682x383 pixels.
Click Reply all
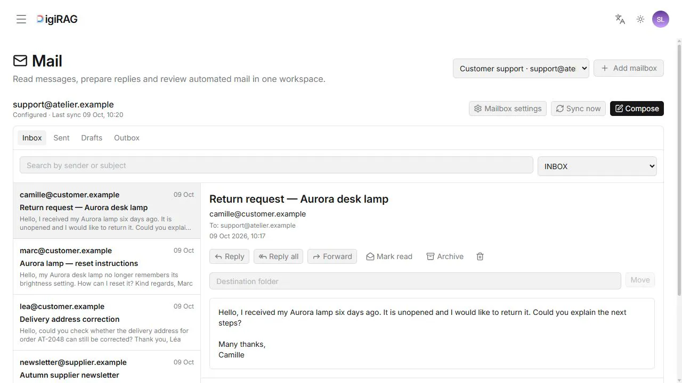point(278,256)
